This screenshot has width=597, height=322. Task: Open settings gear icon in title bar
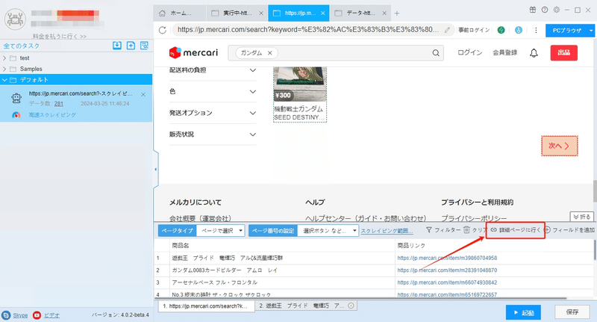point(557,10)
